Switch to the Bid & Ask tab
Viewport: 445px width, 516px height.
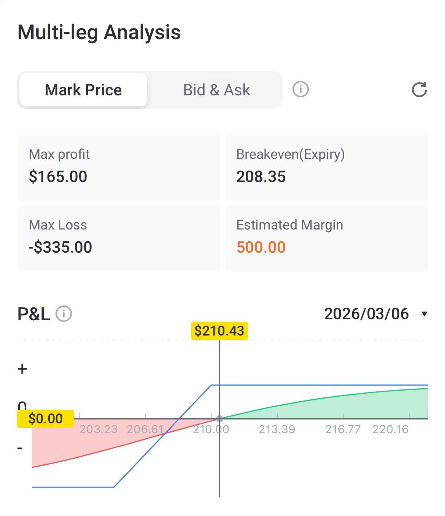(216, 90)
